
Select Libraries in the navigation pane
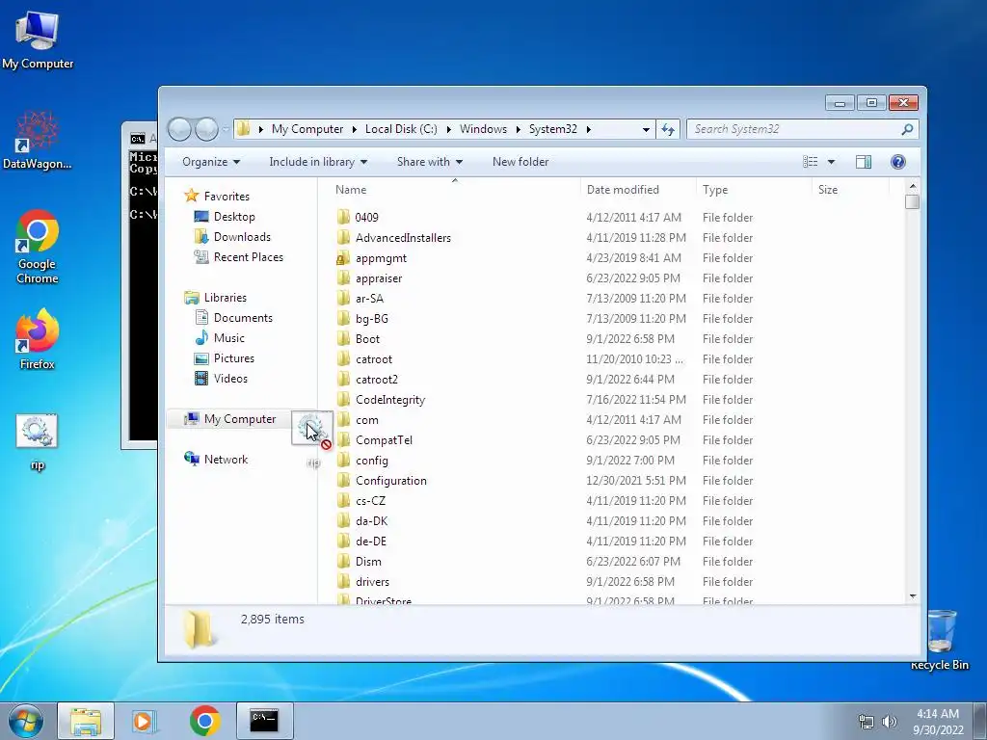tap(225, 297)
